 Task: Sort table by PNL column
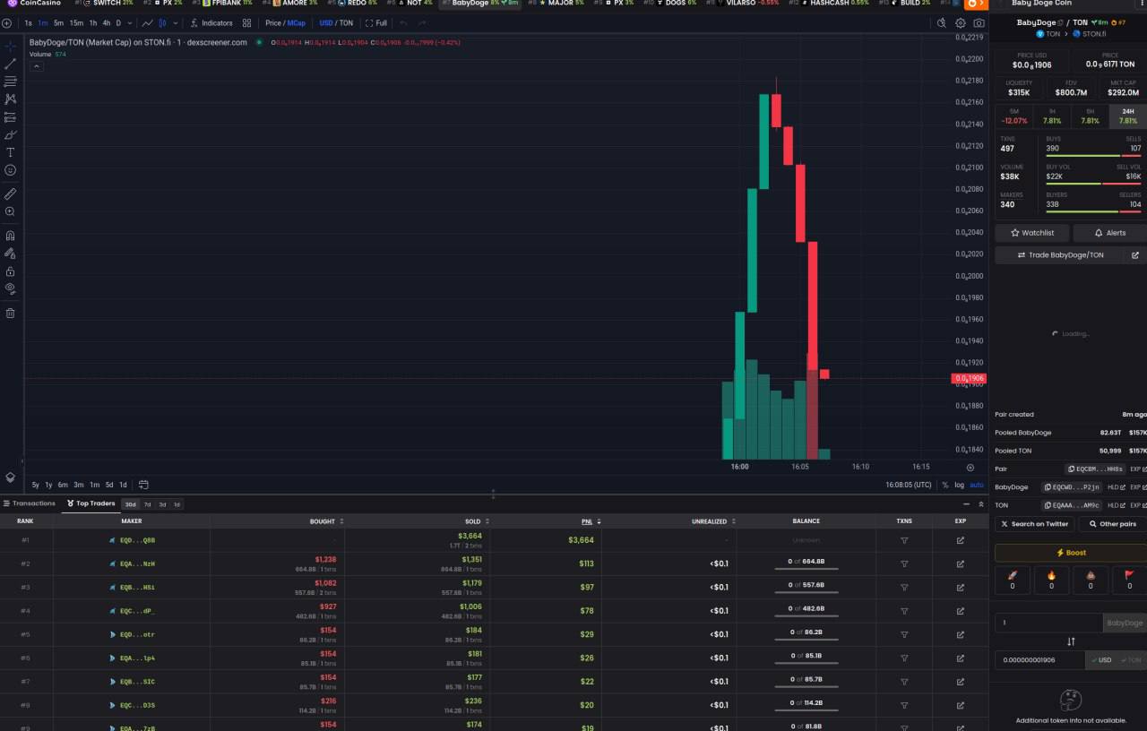pyautogui.click(x=591, y=521)
